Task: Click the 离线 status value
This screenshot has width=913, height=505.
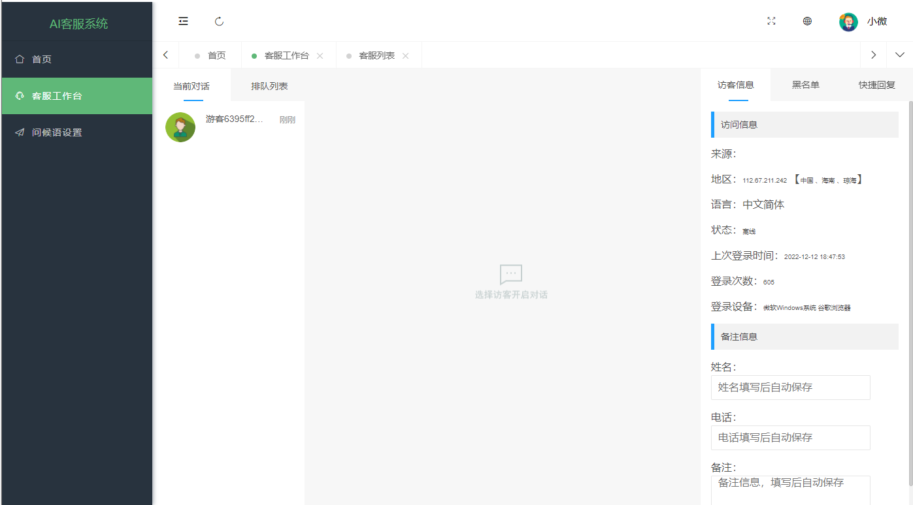Action: coord(749,232)
